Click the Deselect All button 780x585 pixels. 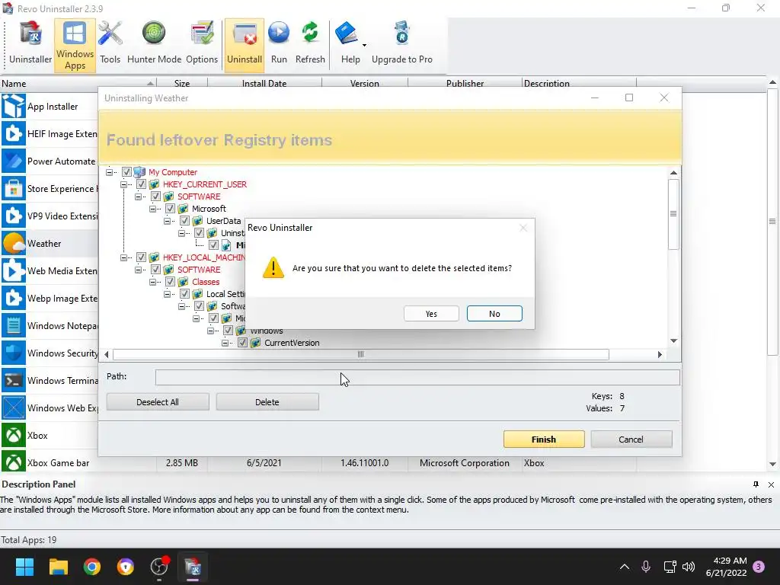[x=158, y=402]
